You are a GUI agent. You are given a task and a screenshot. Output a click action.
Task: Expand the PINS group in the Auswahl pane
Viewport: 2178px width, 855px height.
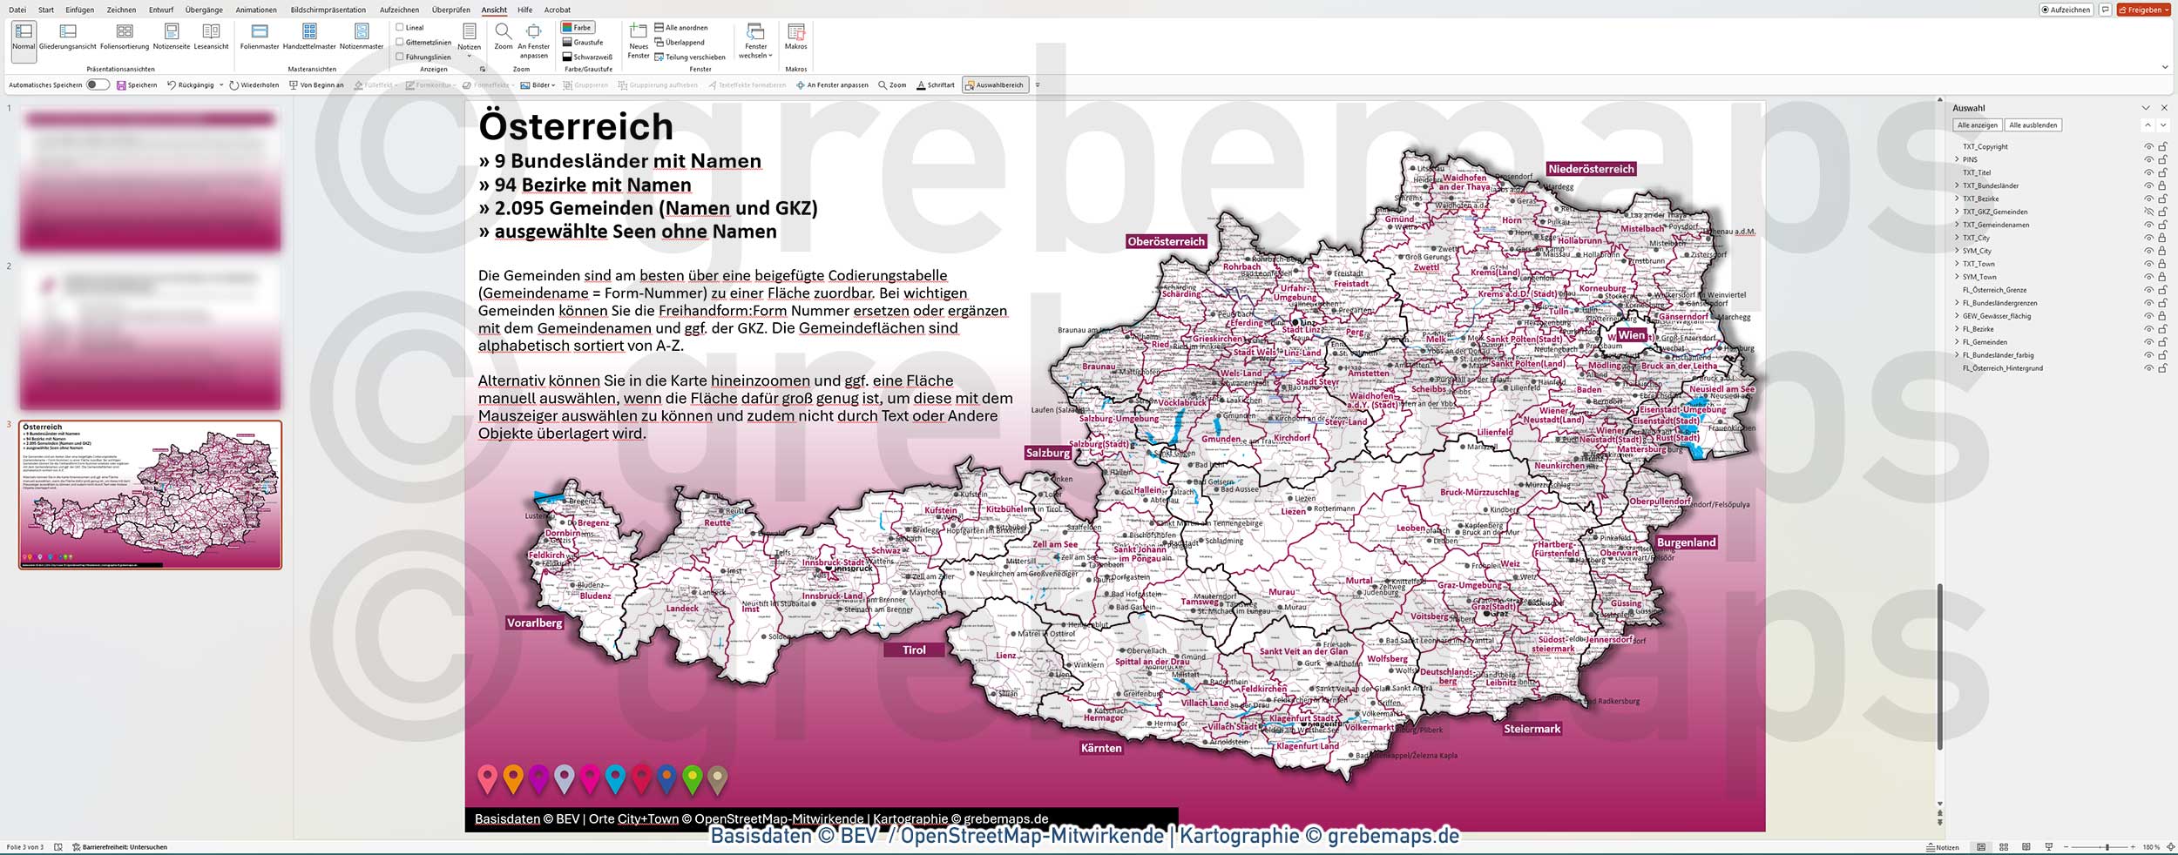coord(1957,159)
